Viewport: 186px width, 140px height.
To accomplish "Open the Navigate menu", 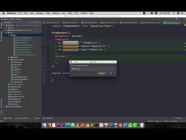I will [x=40, y=13].
